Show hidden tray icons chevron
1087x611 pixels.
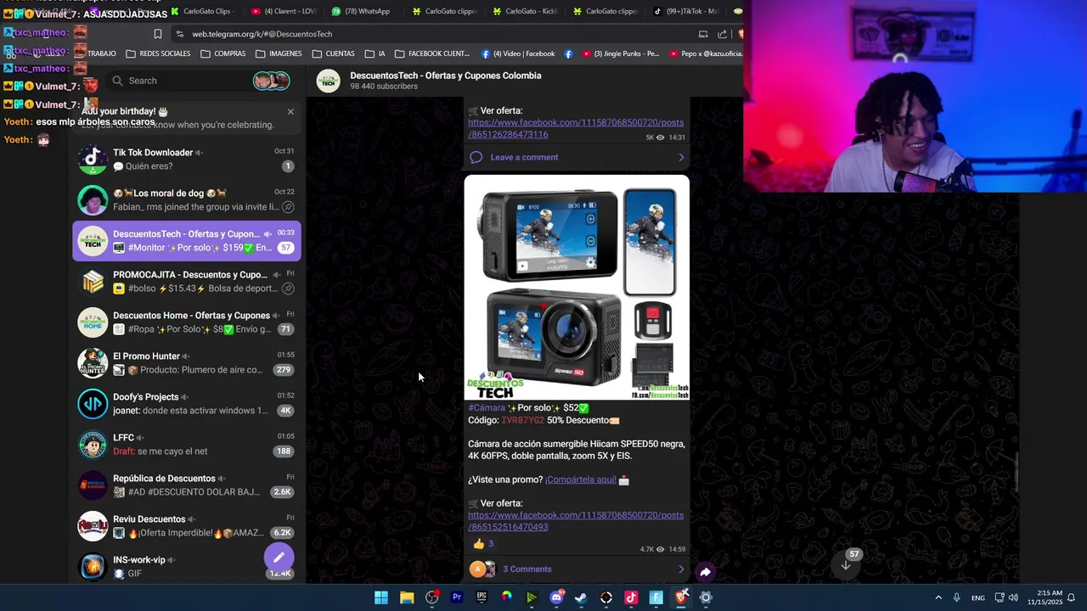(x=938, y=597)
